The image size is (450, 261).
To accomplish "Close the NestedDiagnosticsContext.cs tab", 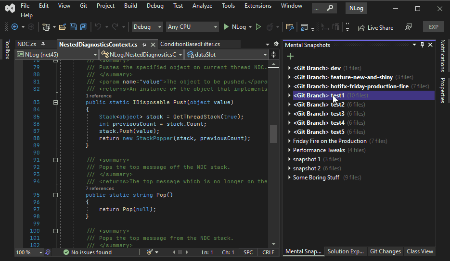I will point(153,45).
